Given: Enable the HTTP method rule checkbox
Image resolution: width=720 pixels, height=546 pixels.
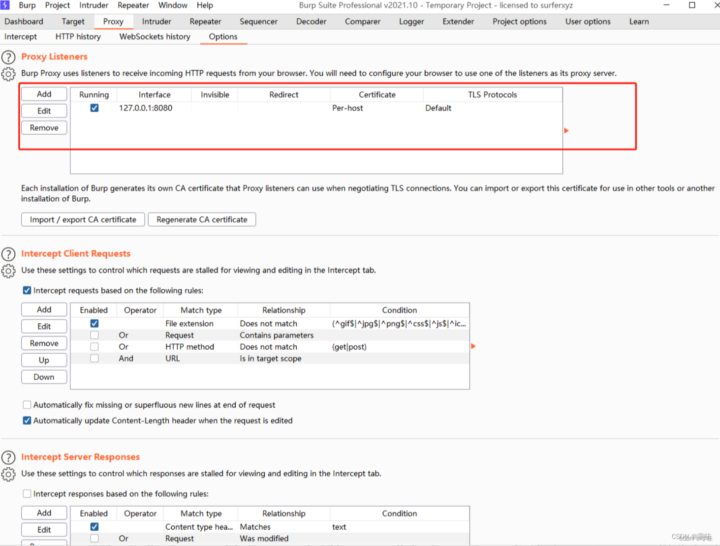Looking at the screenshot, I should [x=94, y=347].
